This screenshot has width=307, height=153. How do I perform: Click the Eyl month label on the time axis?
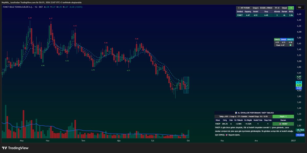153,141
